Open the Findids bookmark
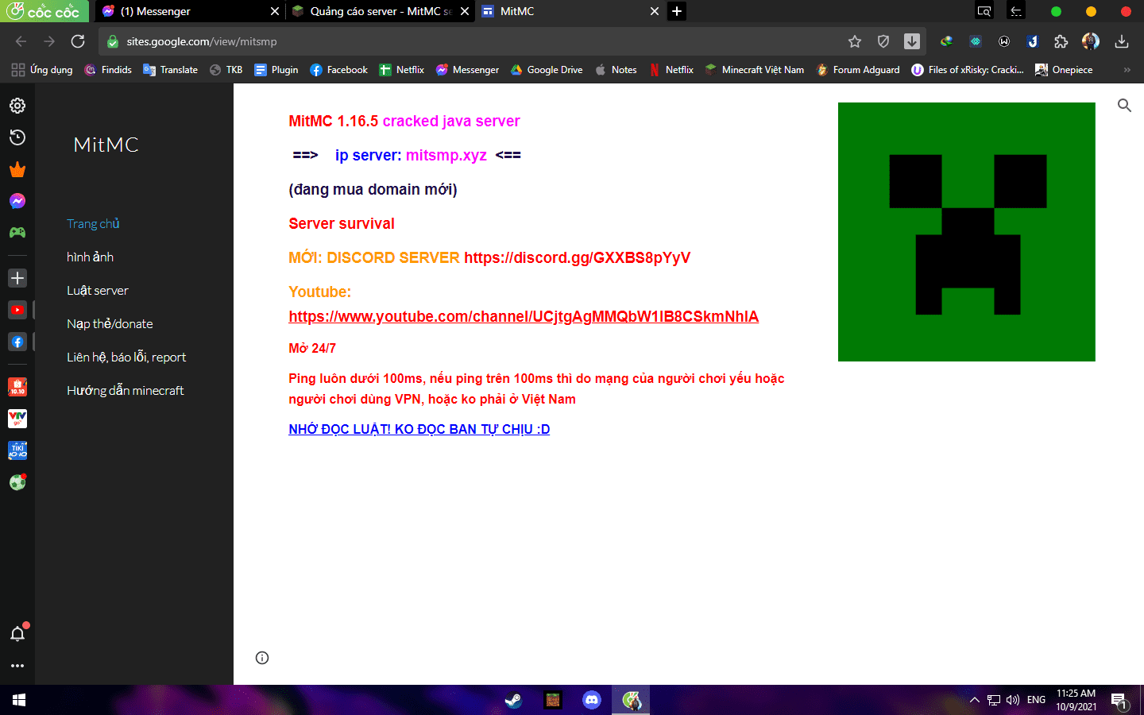Screen dimensions: 1144x715 coord(108,70)
